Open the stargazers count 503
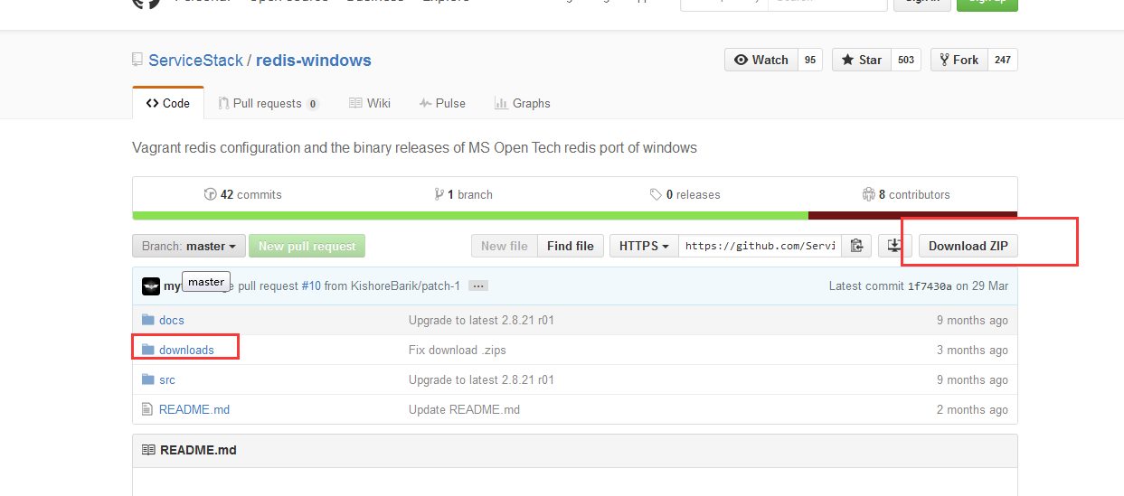Screen dimensions: 1124x496 click(906, 60)
